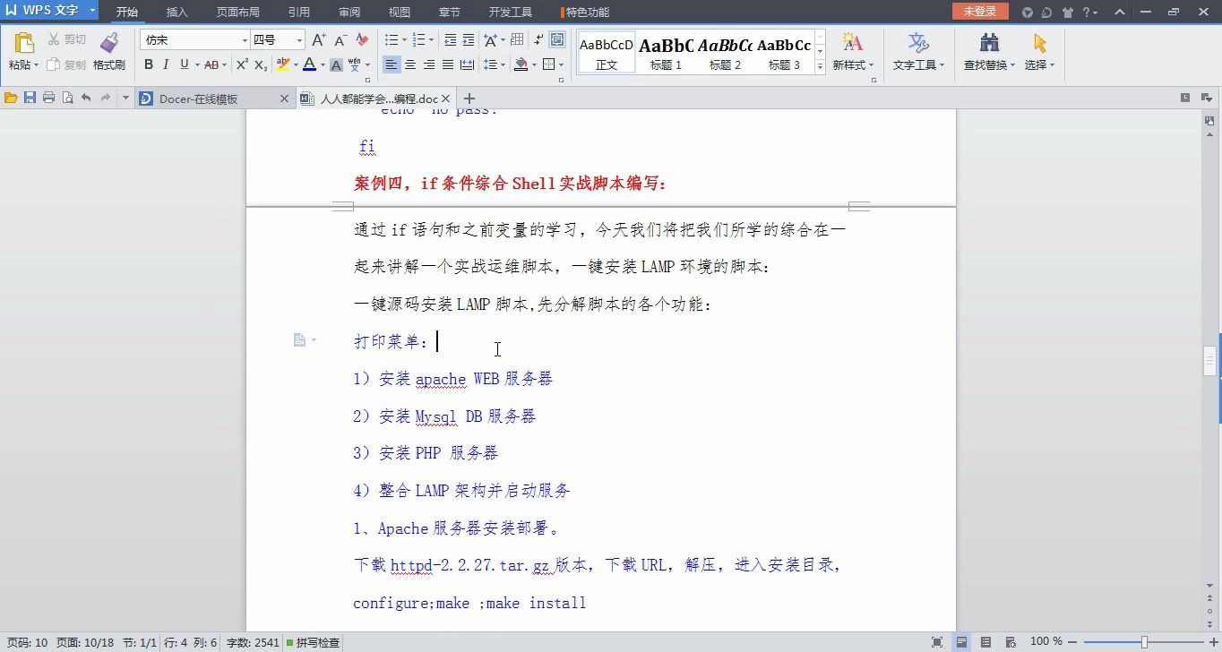This screenshot has width=1222, height=652.
Task: Apply subscript X₂ formatting
Action: click(x=261, y=64)
